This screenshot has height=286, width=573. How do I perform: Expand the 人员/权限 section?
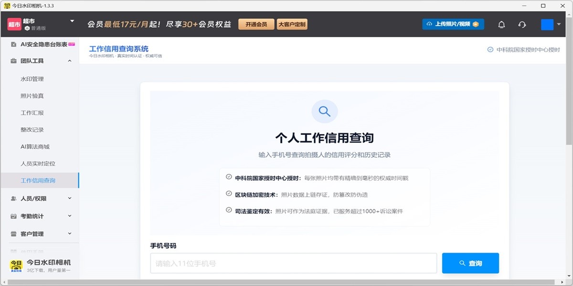tap(70, 198)
